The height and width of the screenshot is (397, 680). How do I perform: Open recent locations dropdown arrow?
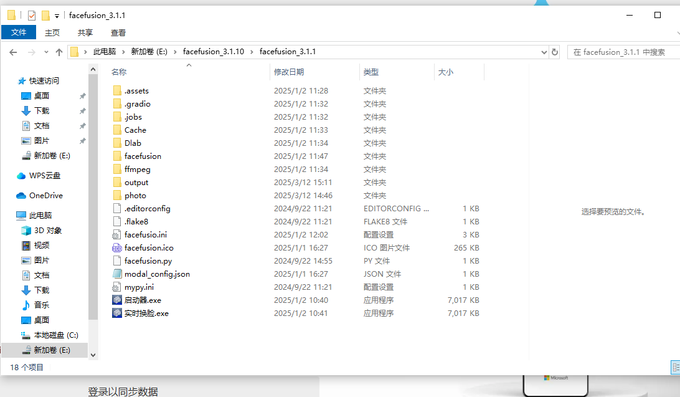pos(46,52)
